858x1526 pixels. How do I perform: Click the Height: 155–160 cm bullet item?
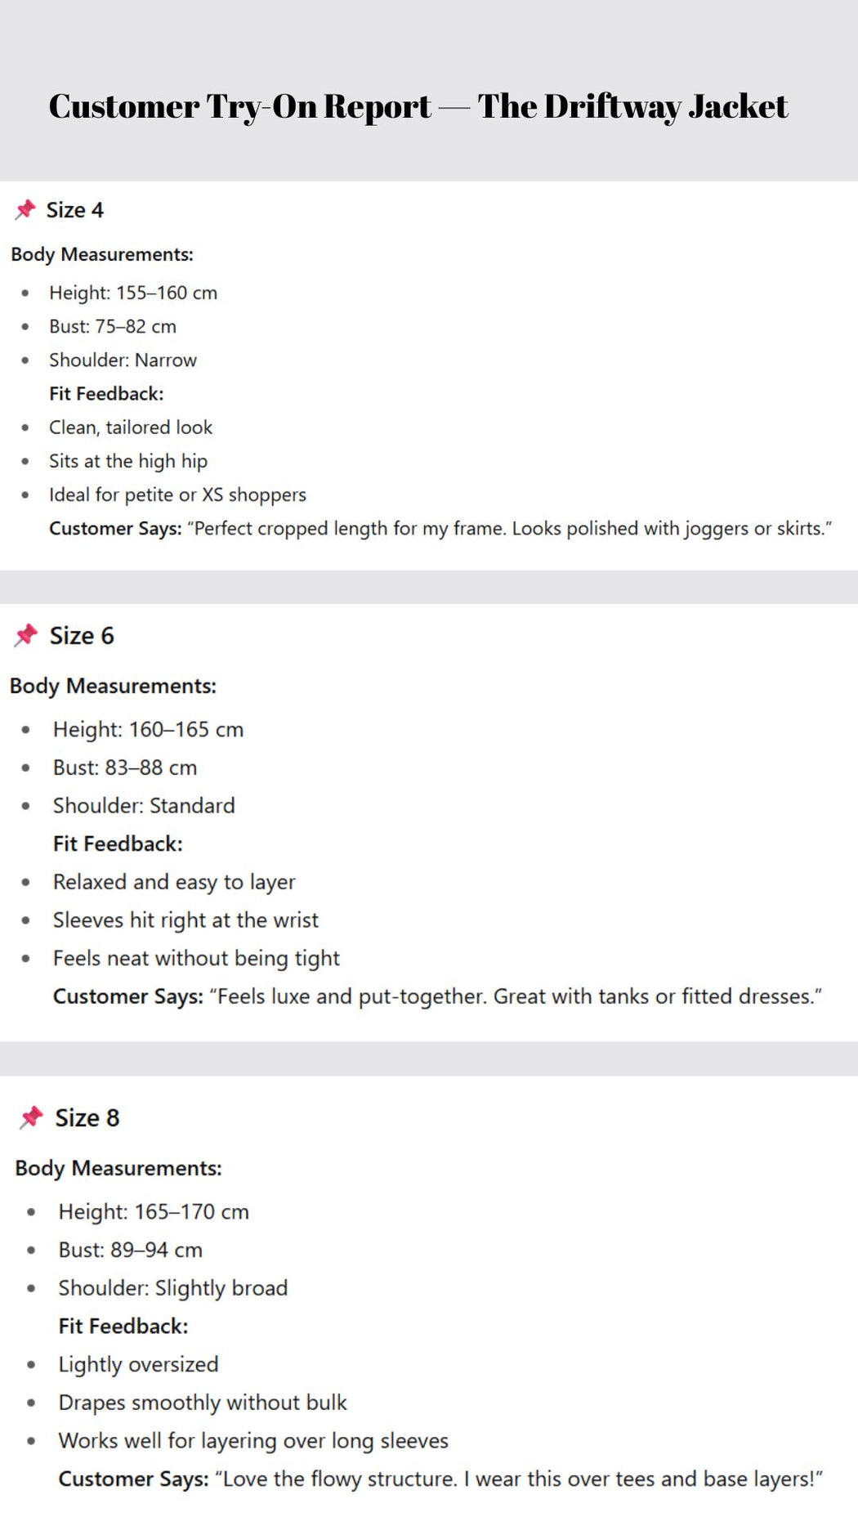click(x=133, y=293)
